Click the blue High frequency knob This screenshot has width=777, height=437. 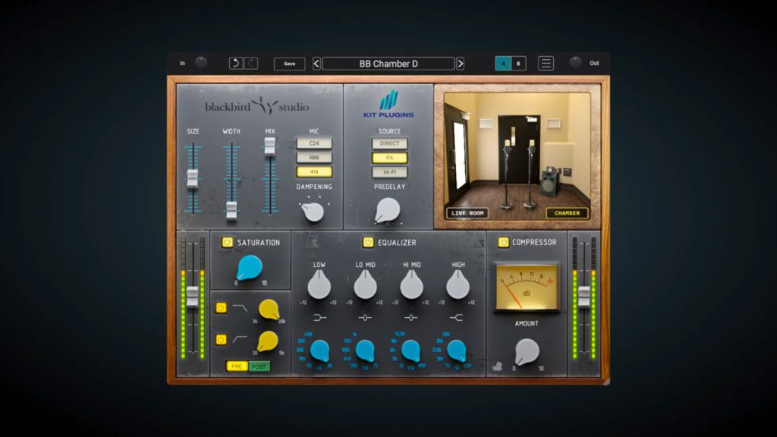pos(456,351)
